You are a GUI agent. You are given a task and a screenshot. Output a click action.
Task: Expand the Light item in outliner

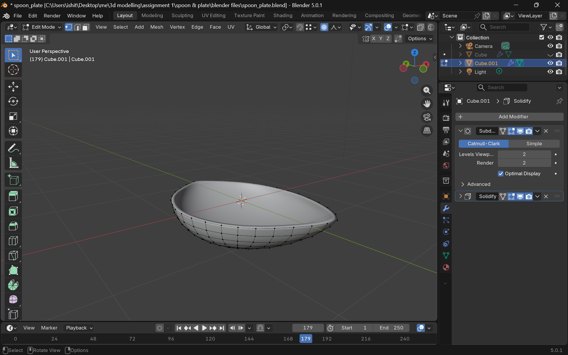click(460, 72)
